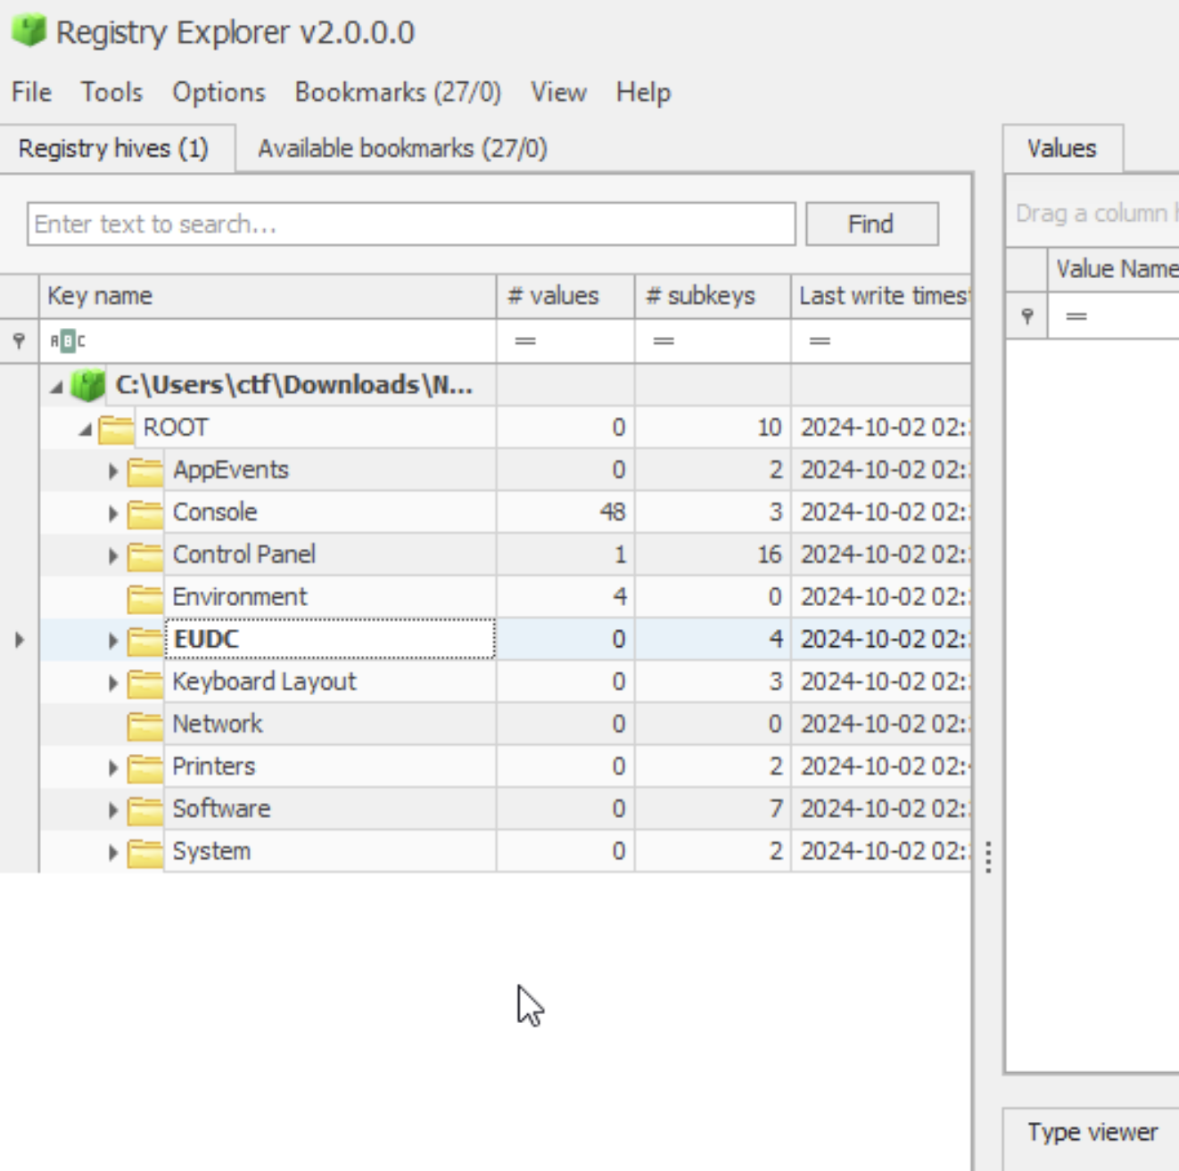Click the Key name filter ABC icon
The height and width of the screenshot is (1171, 1179).
pyautogui.click(x=68, y=341)
